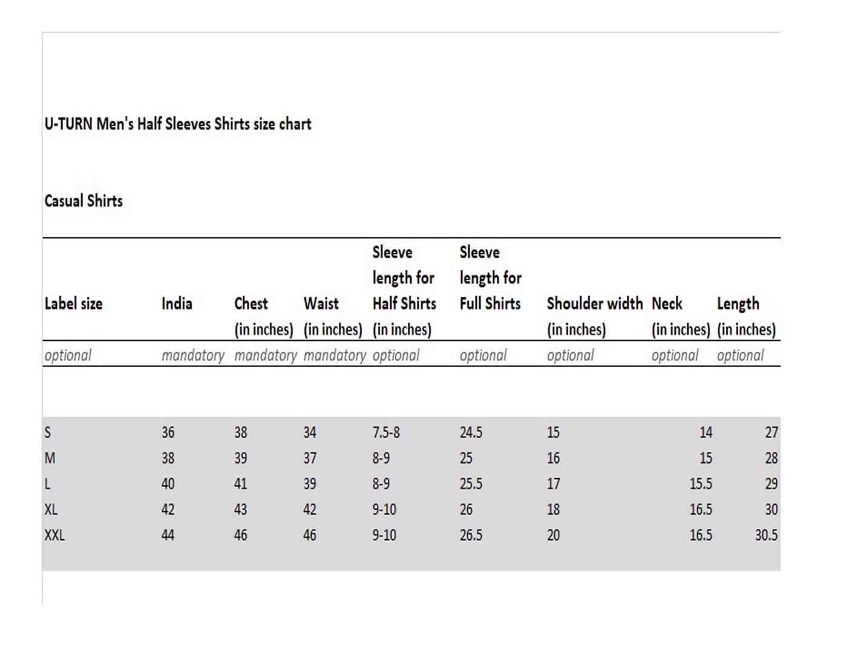Click the neck value 15.5
847x665 pixels.
pyautogui.click(x=701, y=484)
